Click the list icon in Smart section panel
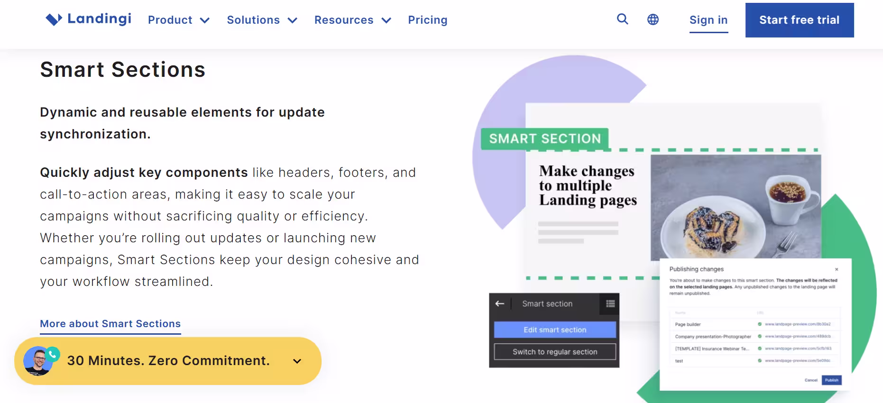This screenshot has width=883, height=403. click(610, 303)
